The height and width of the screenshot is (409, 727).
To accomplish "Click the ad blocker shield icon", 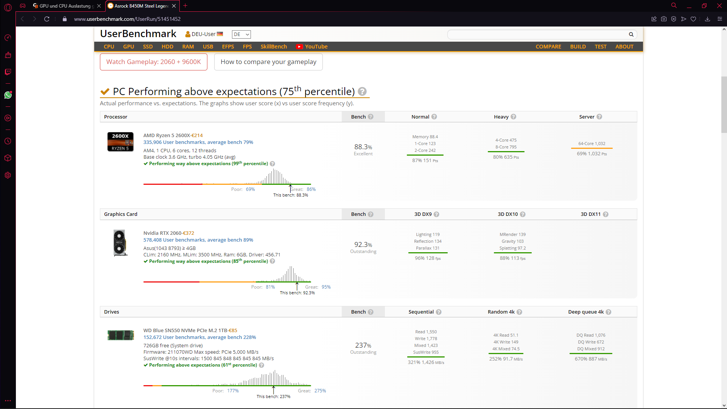I will click(x=674, y=19).
